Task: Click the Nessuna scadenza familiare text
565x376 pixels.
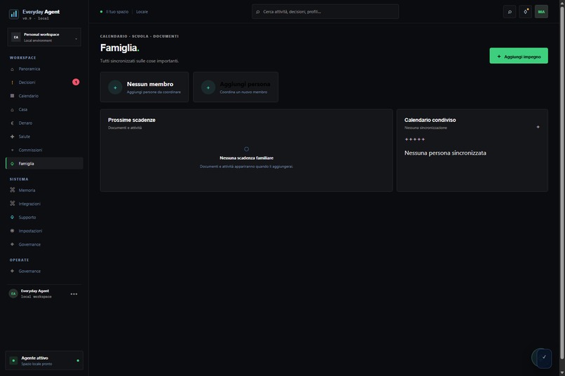Action: pos(247,158)
